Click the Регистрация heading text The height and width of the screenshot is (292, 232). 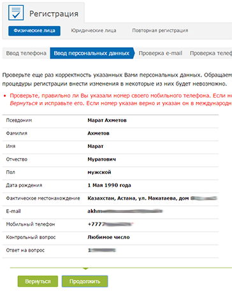pos(54,14)
